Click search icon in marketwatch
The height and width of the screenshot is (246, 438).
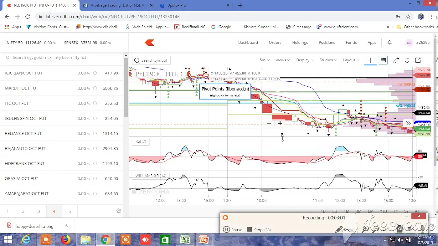click(x=8, y=58)
